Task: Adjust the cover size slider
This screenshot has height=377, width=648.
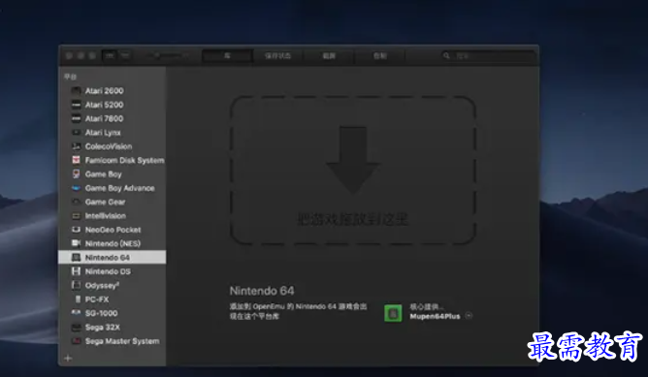Action: point(170,55)
